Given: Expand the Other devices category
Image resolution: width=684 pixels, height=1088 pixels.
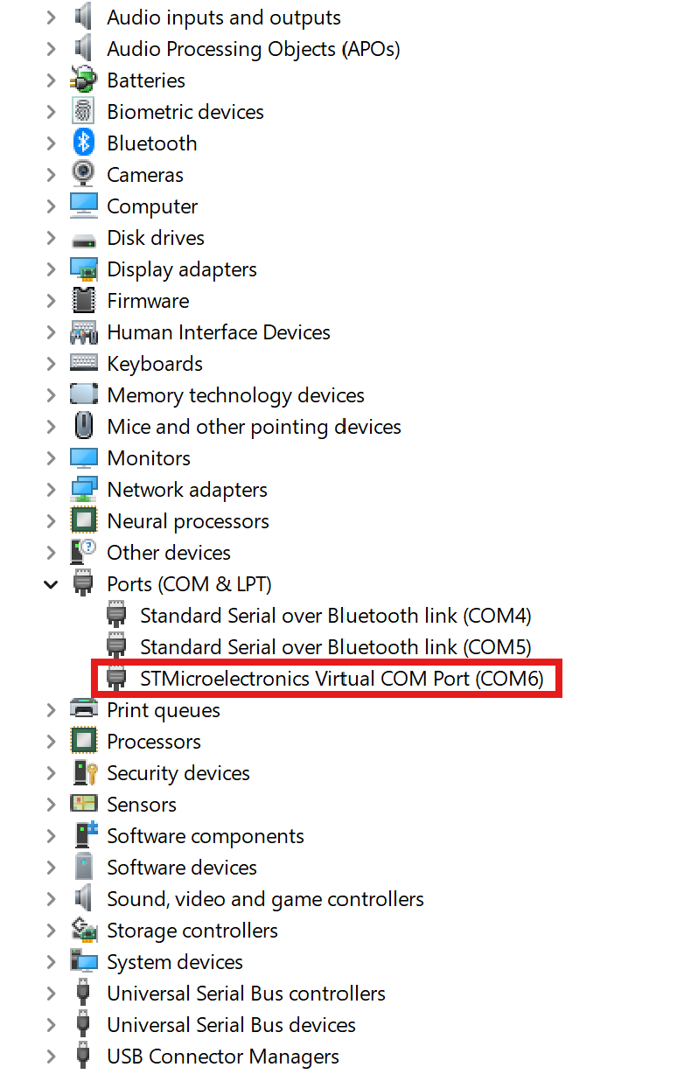Looking at the screenshot, I should pyautogui.click(x=51, y=553).
